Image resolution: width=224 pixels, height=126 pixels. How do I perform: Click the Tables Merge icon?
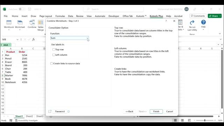pyautogui.click(x=41, y=23)
